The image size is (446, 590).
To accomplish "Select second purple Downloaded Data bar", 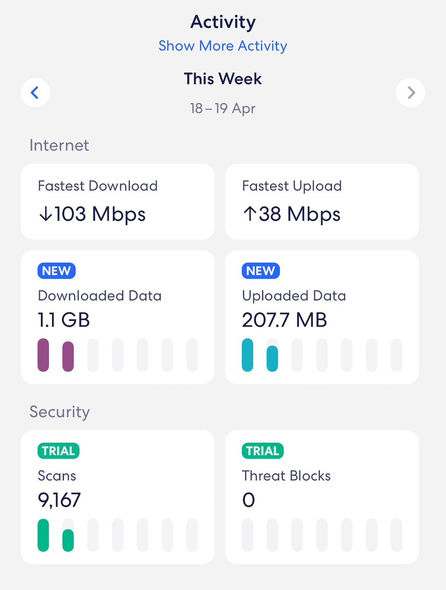I will (68, 356).
